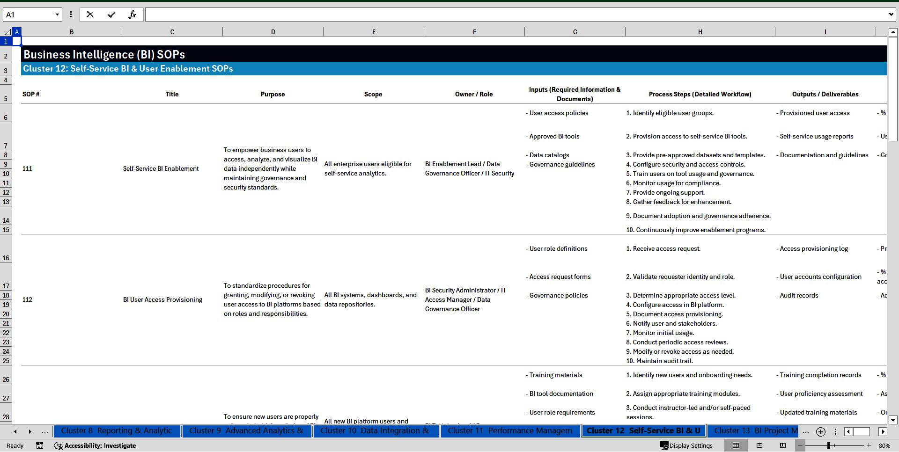The height and width of the screenshot is (452, 899).
Task: Click the Enter checkmark beside the formula bar
Action: 111,15
